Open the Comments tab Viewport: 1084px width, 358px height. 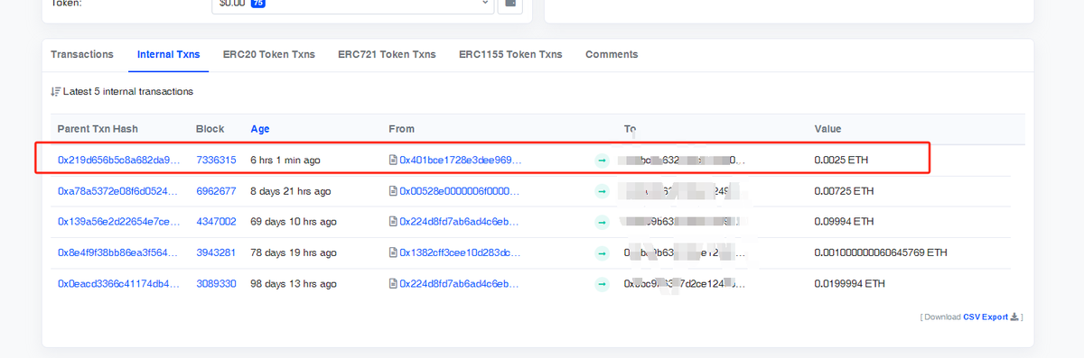(612, 54)
